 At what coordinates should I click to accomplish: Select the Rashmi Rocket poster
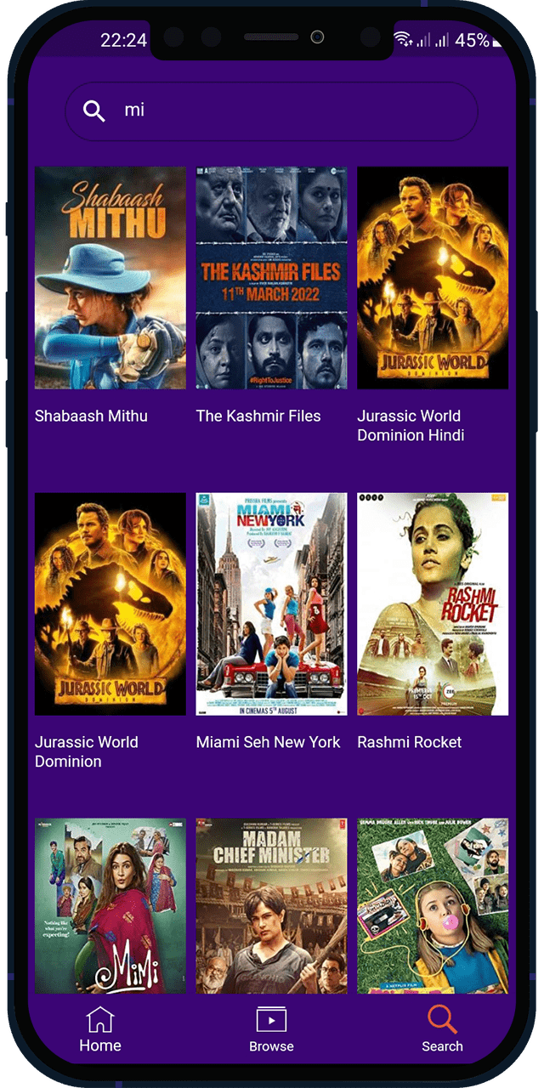tap(433, 604)
